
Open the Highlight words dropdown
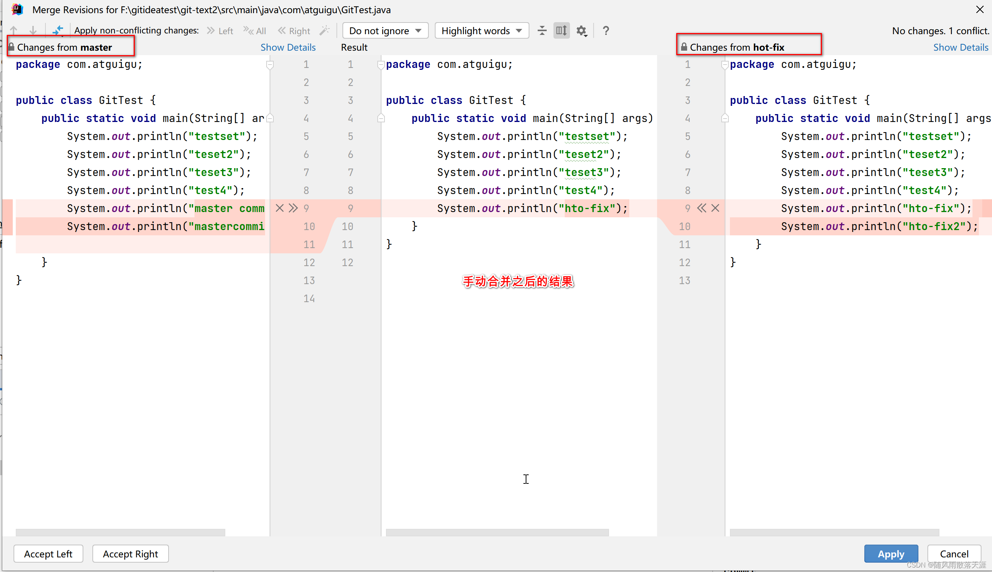tap(481, 31)
